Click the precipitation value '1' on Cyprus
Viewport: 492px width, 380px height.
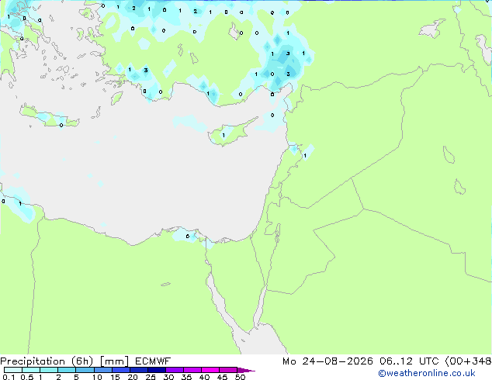pos(223,136)
